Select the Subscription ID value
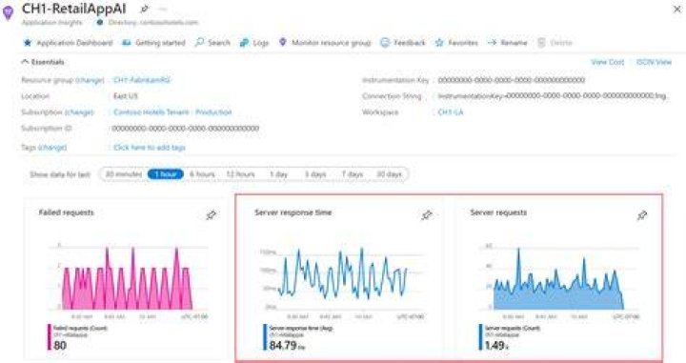Screen dimensions: 686x363 point(186,128)
